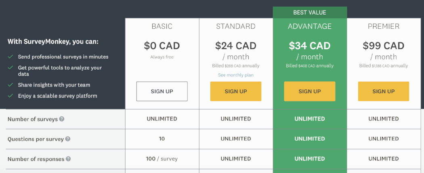424x173 pixels.
Task: Select the ADVANTAGE plan heading
Action: pyautogui.click(x=310, y=26)
